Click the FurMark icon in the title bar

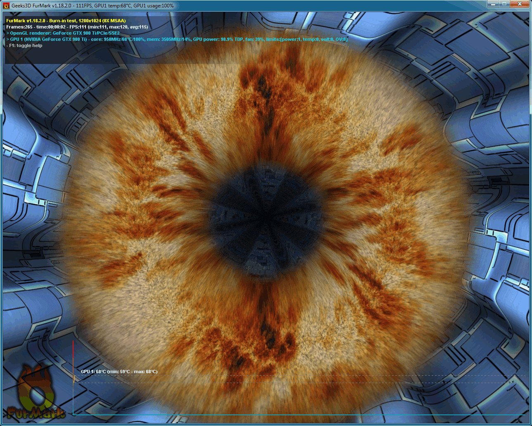6,6
